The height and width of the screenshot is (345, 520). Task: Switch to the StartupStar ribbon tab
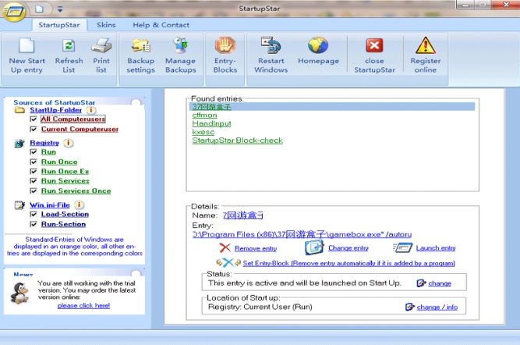click(x=59, y=25)
